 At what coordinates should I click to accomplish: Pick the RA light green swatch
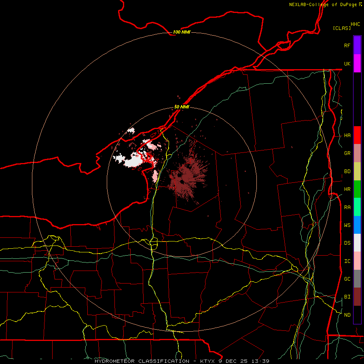pyautogui.click(x=357, y=207)
